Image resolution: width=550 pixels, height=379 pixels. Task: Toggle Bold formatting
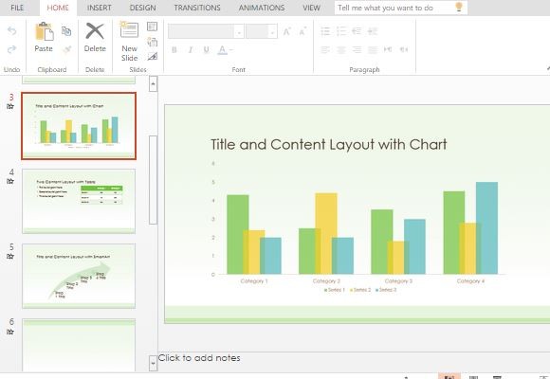pos(174,50)
